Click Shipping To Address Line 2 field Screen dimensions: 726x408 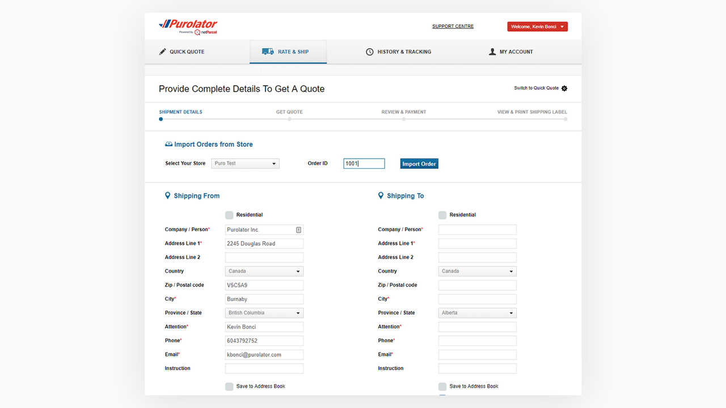[x=478, y=257]
